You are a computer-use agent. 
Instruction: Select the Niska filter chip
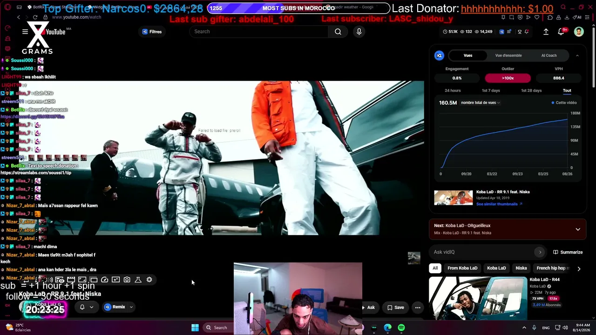(521, 268)
